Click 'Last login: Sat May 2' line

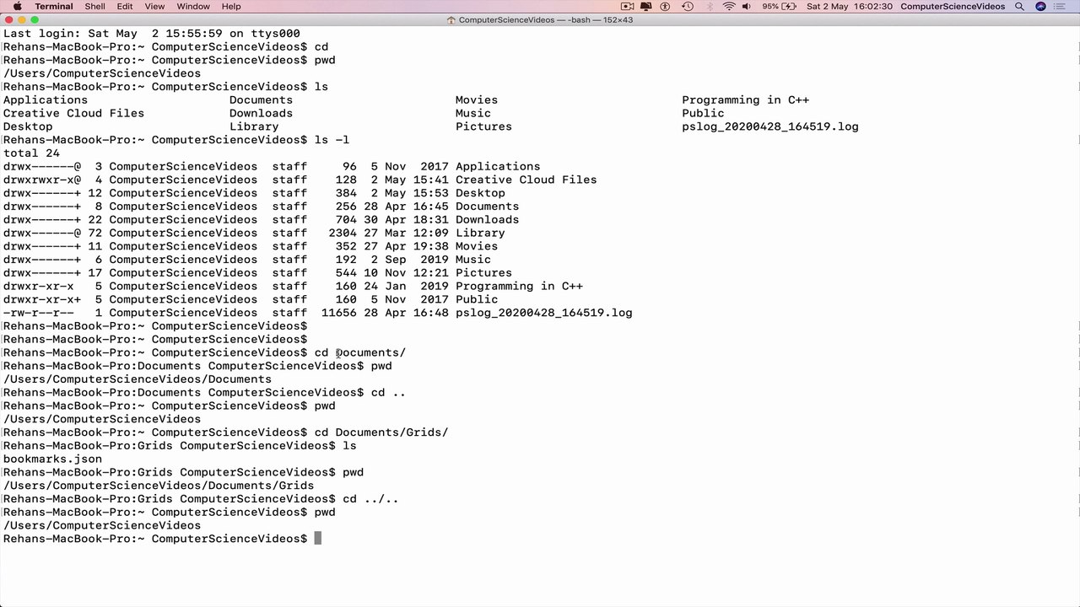point(151,34)
